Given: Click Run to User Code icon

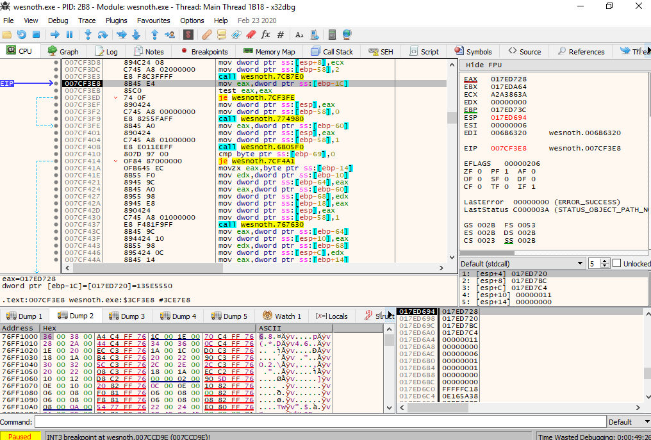Looking at the screenshot, I should click(169, 35).
